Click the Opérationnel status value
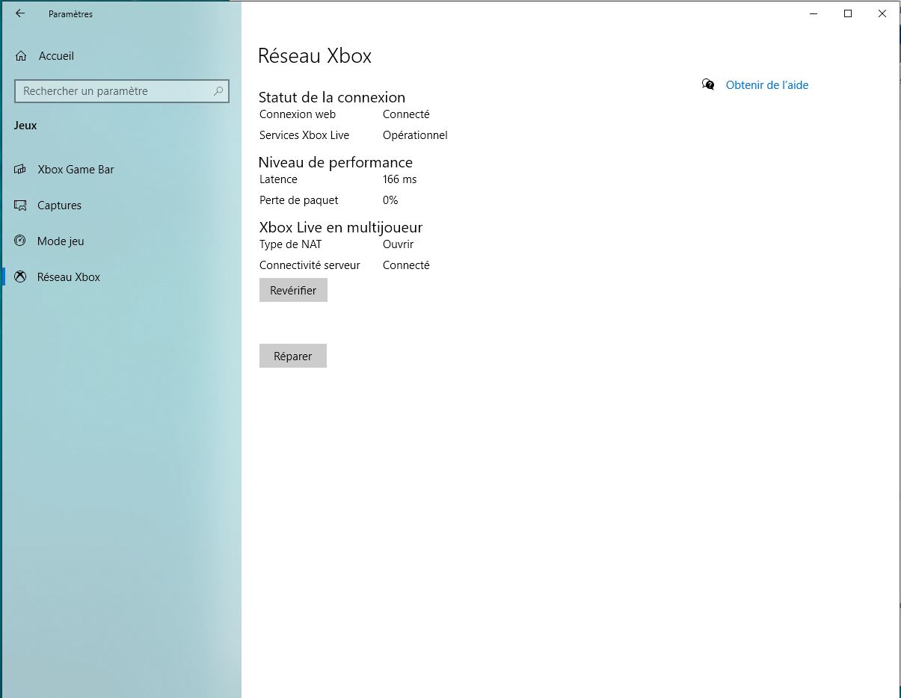The image size is (901, 698). [415, 135]
